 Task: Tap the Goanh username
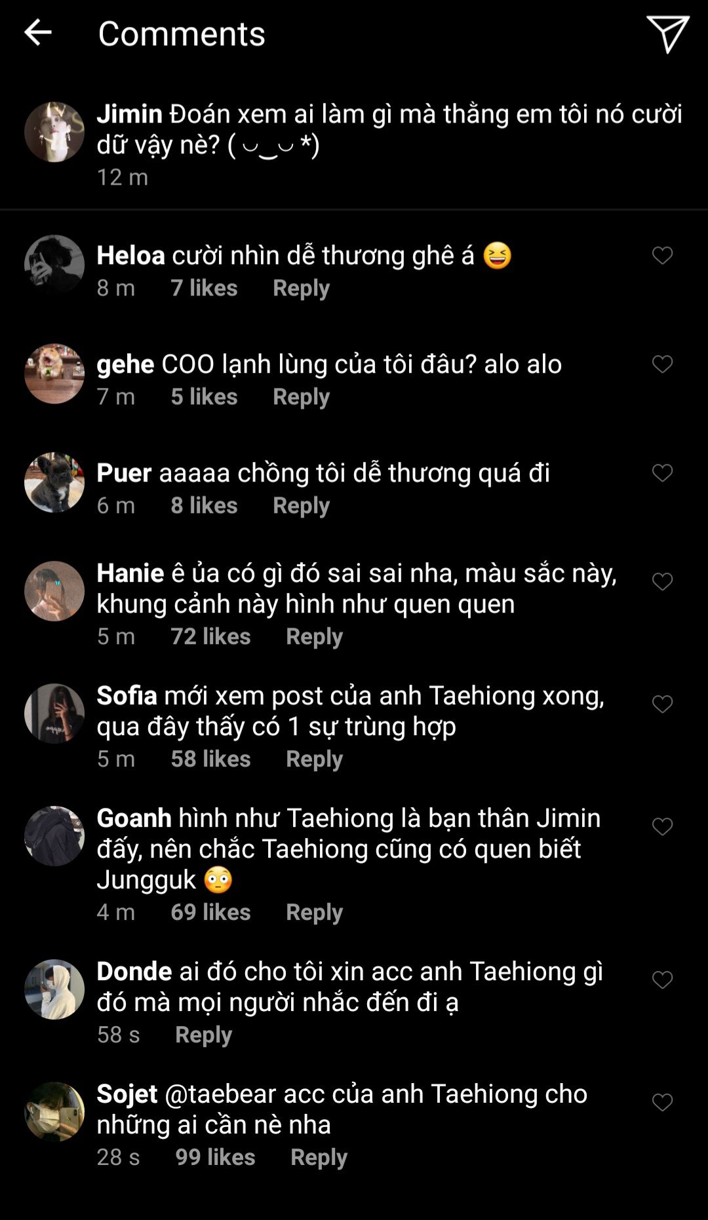(134, 818)
